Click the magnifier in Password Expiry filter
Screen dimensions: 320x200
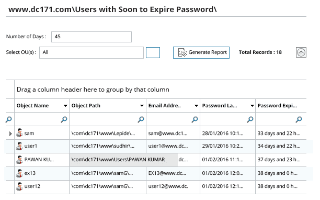[299, 119]
